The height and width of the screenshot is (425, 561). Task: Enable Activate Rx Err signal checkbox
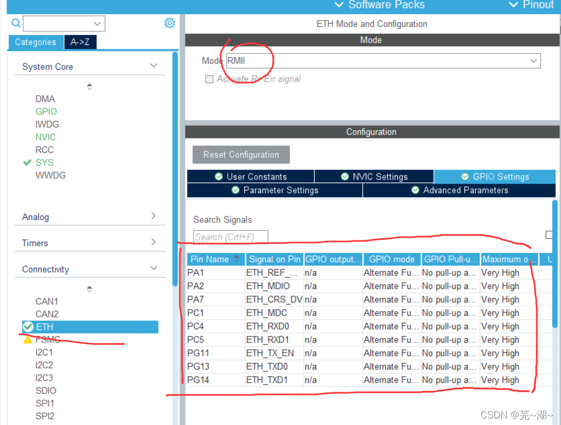pos(209,79)
